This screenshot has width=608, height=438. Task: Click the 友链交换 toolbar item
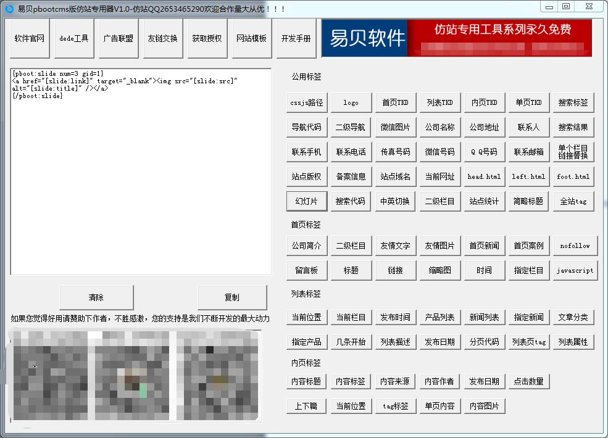[x=162, y=38]
